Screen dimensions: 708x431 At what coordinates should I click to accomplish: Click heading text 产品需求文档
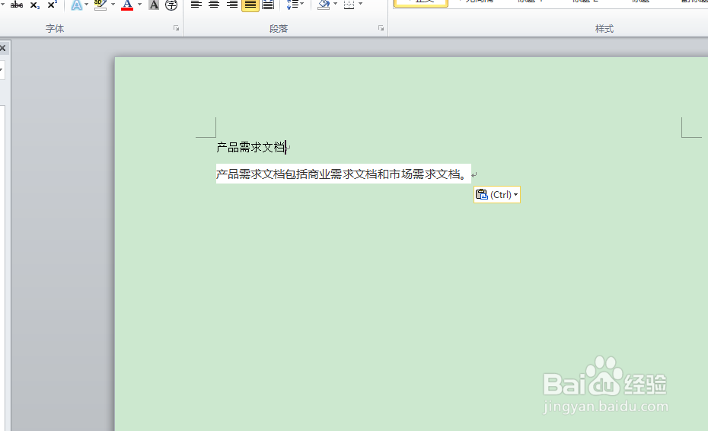250,147
